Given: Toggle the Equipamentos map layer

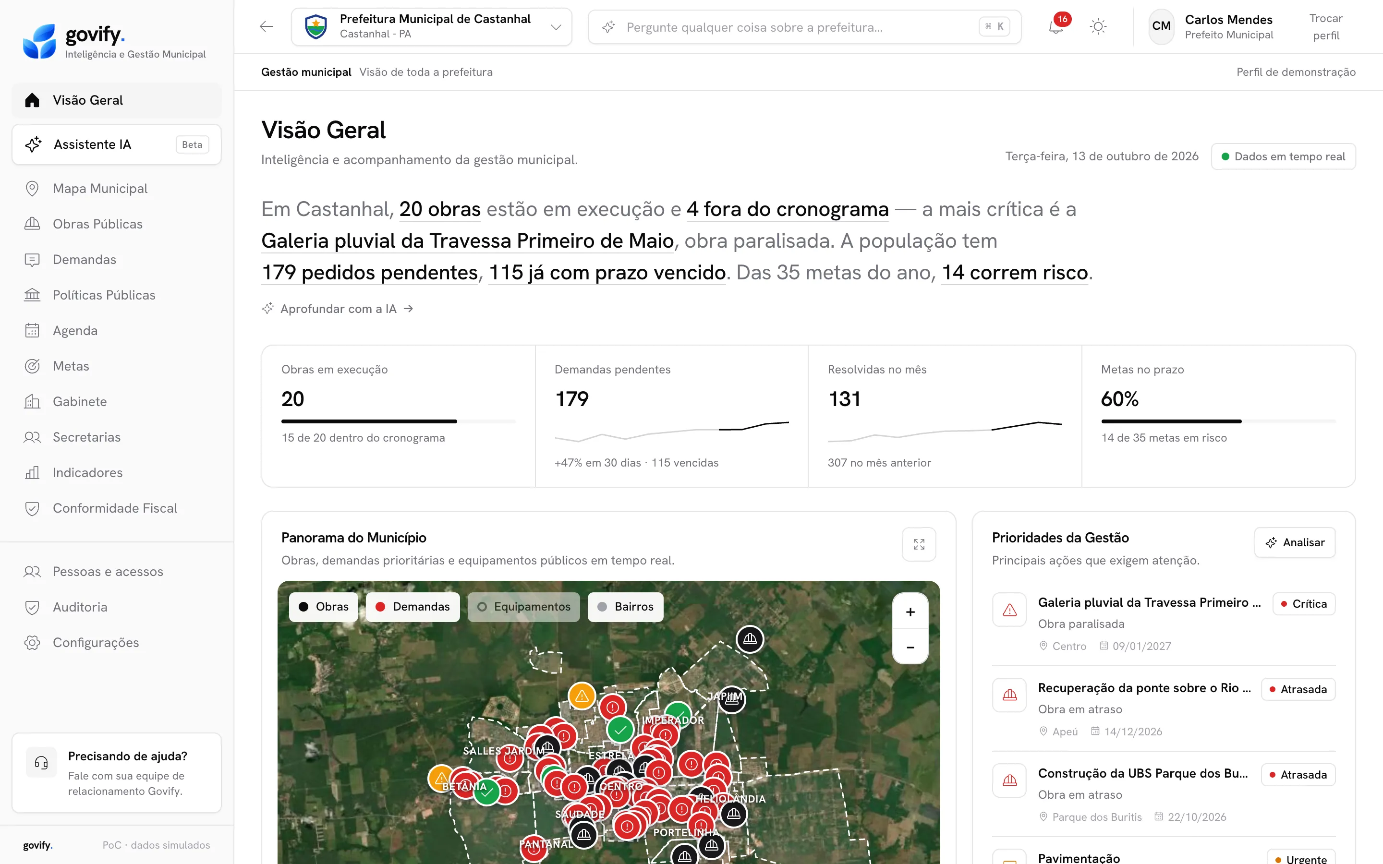Looking at the screenshot, I should pyautogui.click(x=523, y=607).
